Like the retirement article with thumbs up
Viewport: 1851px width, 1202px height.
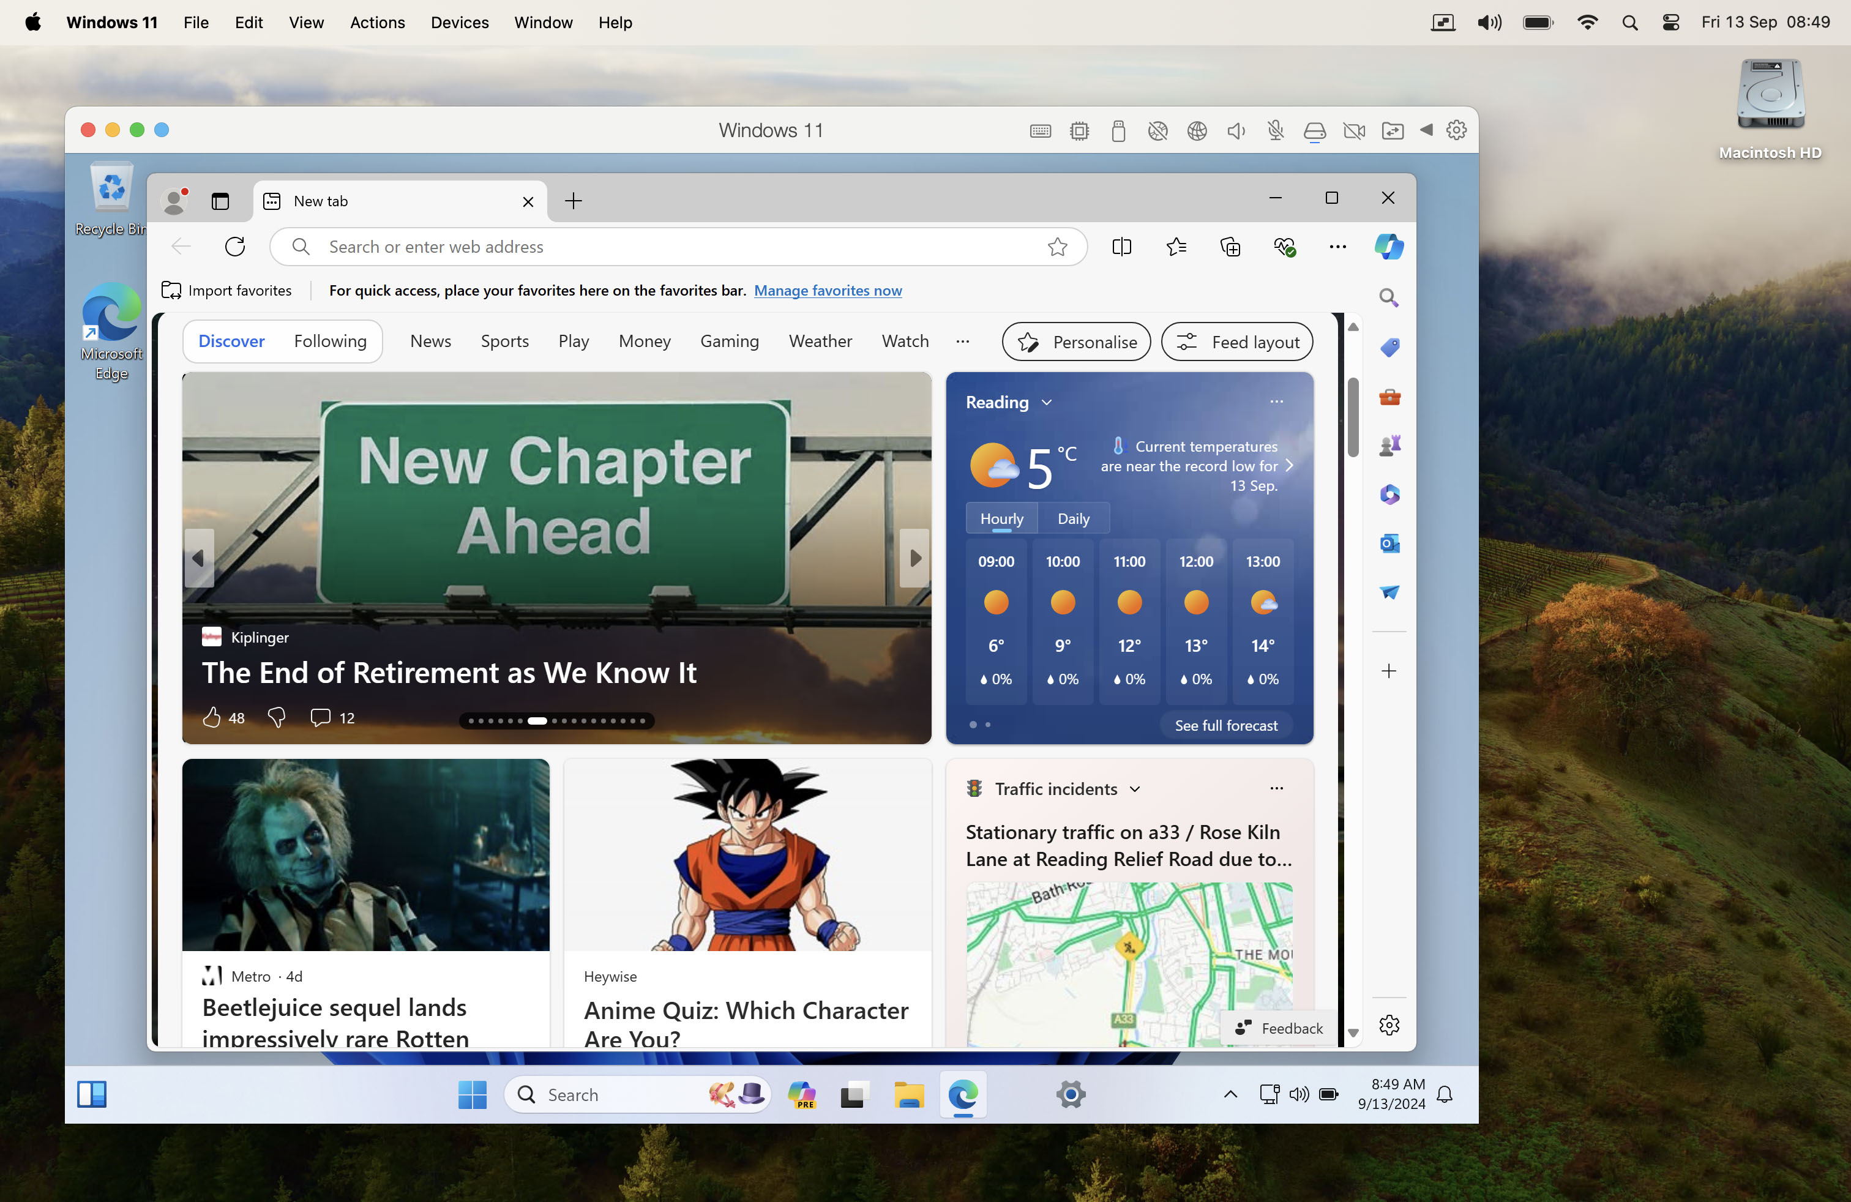coord(213,718)
